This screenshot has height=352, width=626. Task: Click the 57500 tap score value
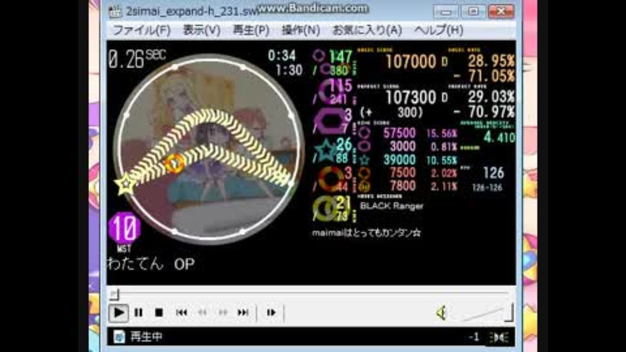[399, 133]
